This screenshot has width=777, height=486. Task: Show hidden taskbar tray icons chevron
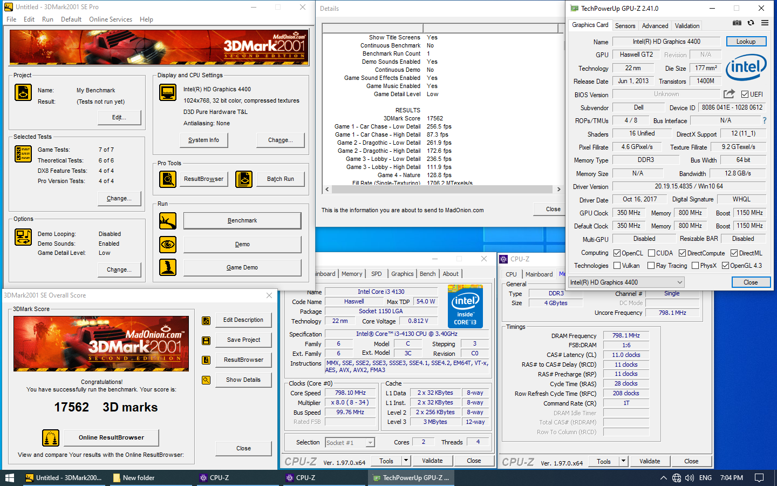tap(663, 478)
